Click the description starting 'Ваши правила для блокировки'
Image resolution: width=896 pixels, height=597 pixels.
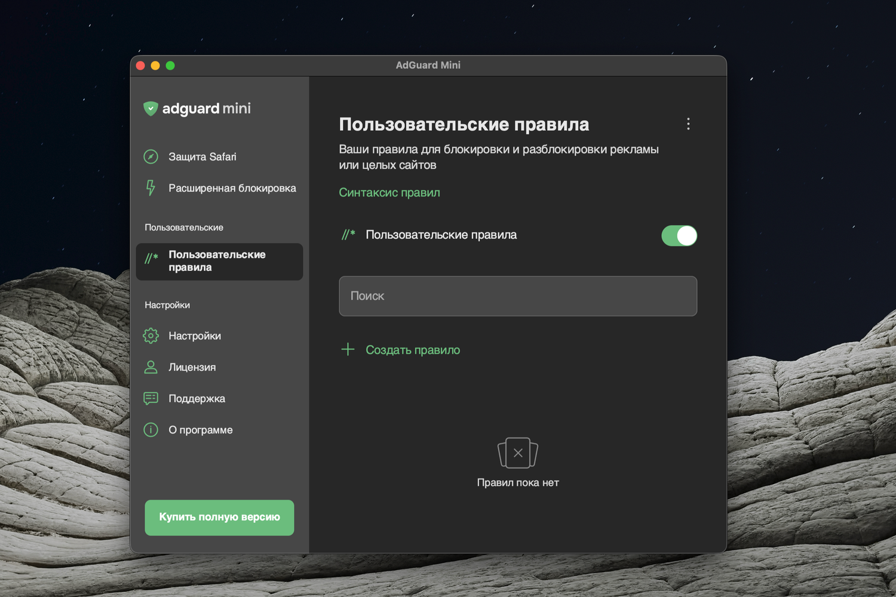click(x=499, y=157)
